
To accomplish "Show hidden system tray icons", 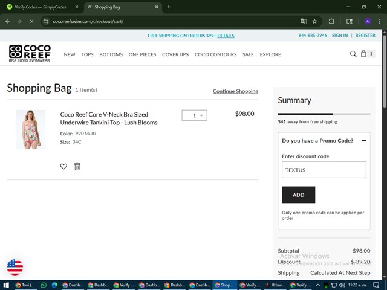I will coord(317,285).
